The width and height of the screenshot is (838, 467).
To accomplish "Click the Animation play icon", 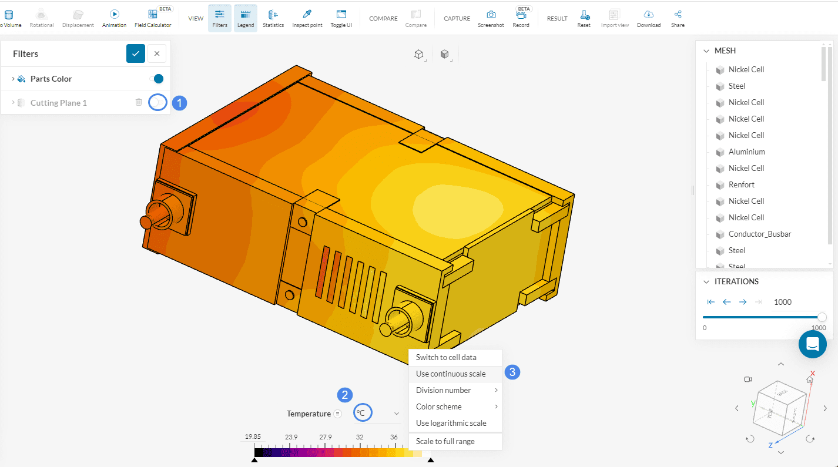I will click(x=114, y=14).
